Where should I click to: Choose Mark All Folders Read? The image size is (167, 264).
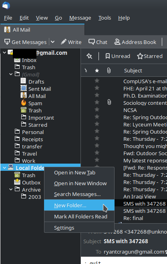click(79, 216)
